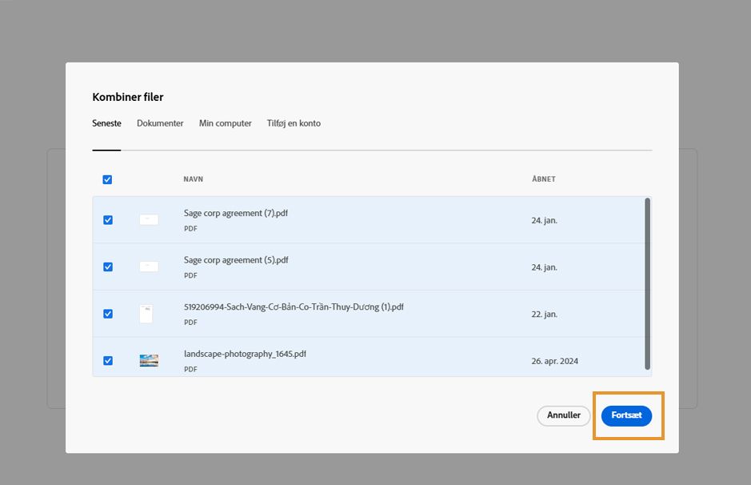Uncheck landscape-photography_1645.pdf checkbox
Viewport: 751px width, 485px height.
click(108, 361)
